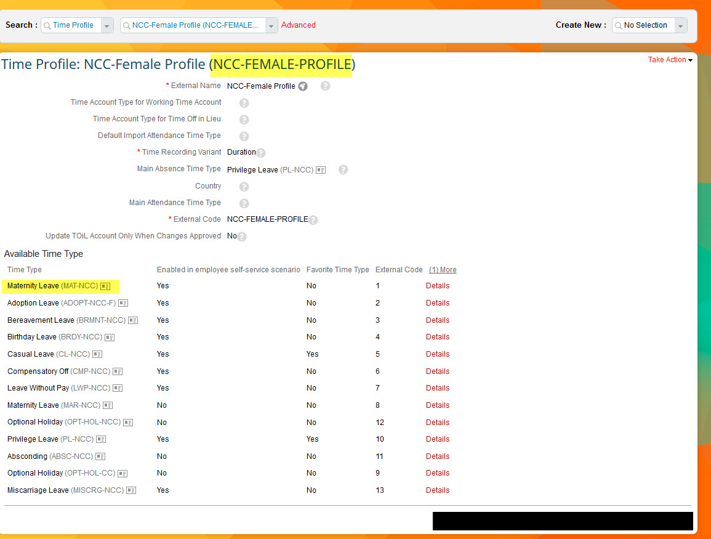Click the 'Duration' Time Recording Variant value

coord(241,152)
